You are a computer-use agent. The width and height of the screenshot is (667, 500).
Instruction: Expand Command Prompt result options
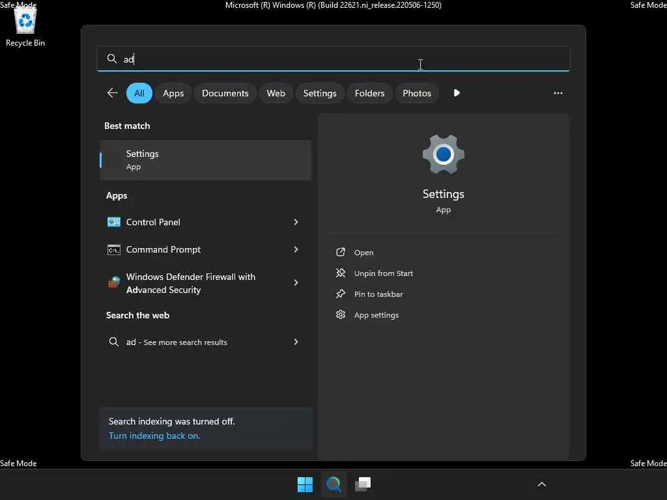(296, 249)
